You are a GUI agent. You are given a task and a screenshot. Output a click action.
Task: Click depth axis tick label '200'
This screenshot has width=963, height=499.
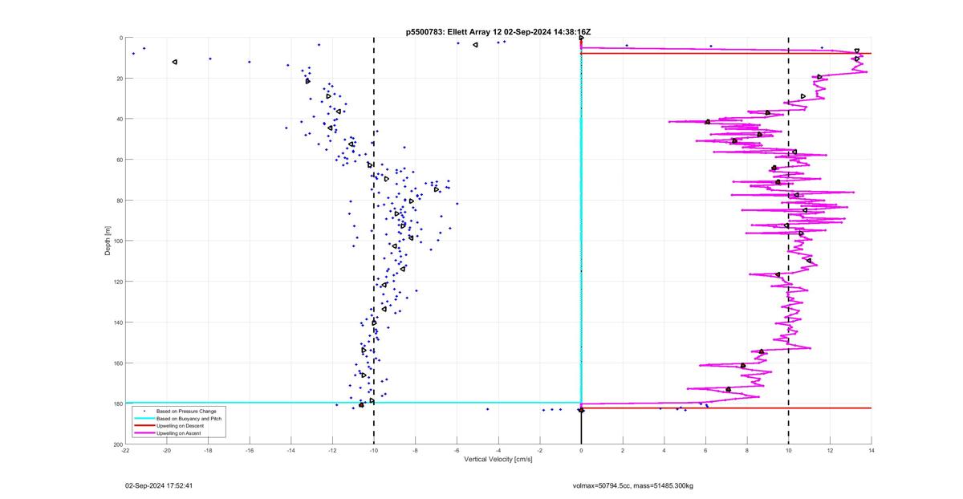117,444
